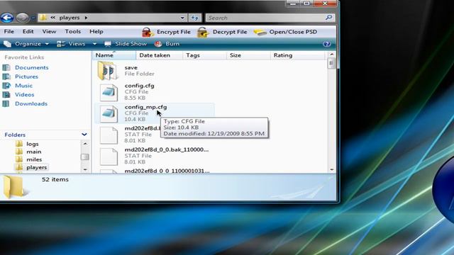Select the main folder in tree
Screen dimensions: 454x255
pyautogui.click(x=33, y=152)
